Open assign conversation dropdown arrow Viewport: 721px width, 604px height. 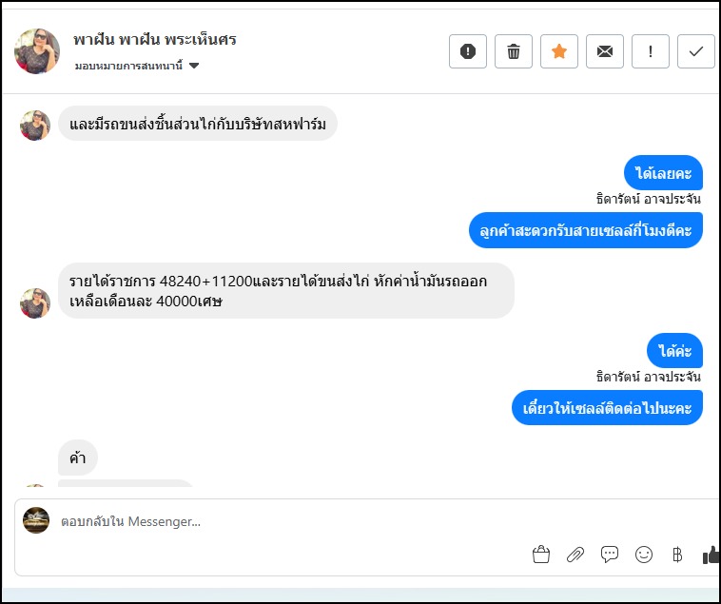(194, 66)
